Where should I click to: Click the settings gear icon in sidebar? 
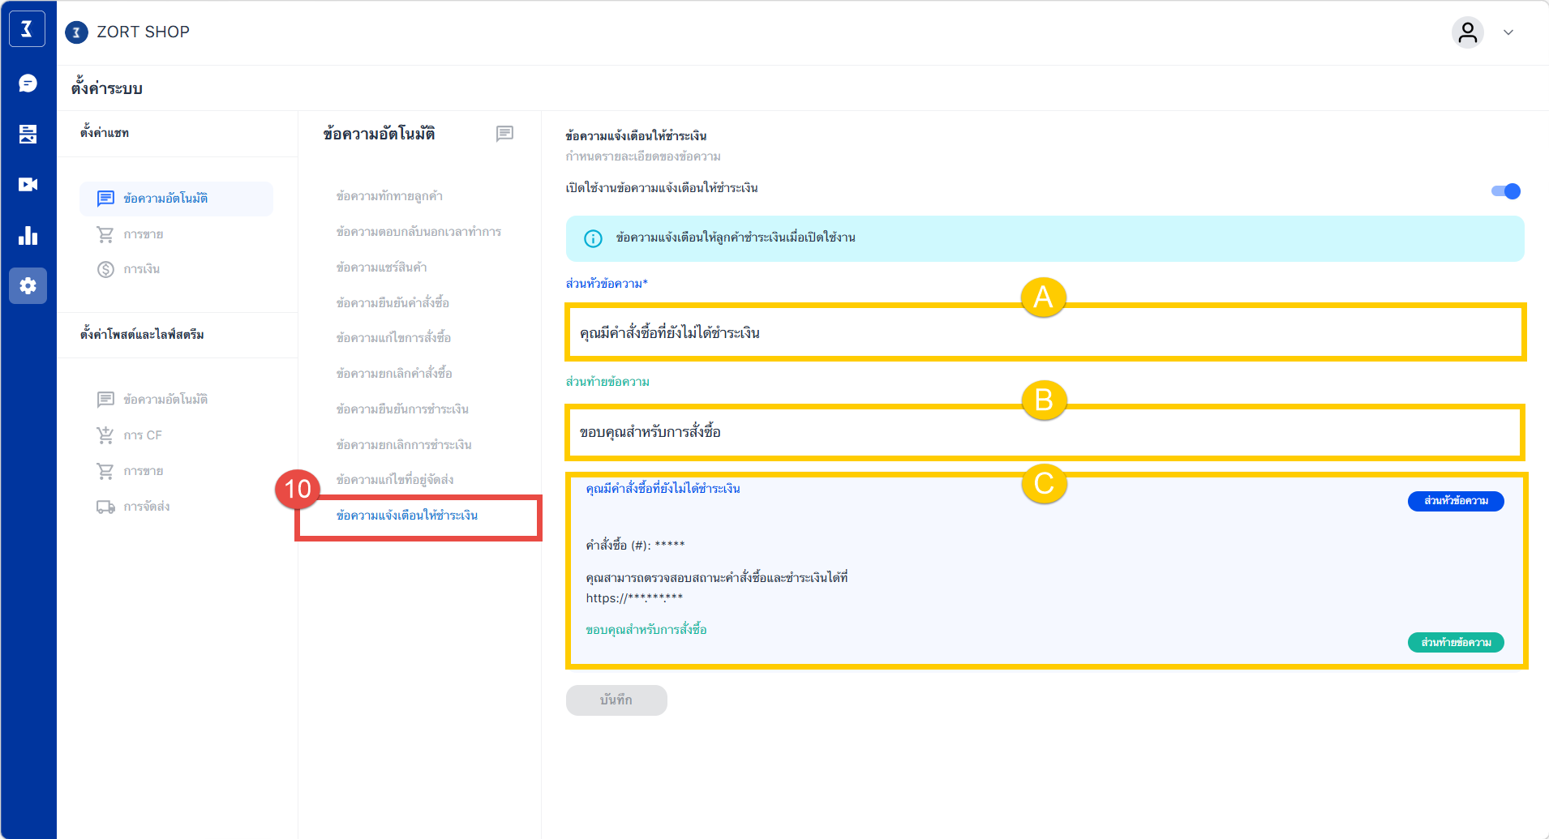(28, 286)
